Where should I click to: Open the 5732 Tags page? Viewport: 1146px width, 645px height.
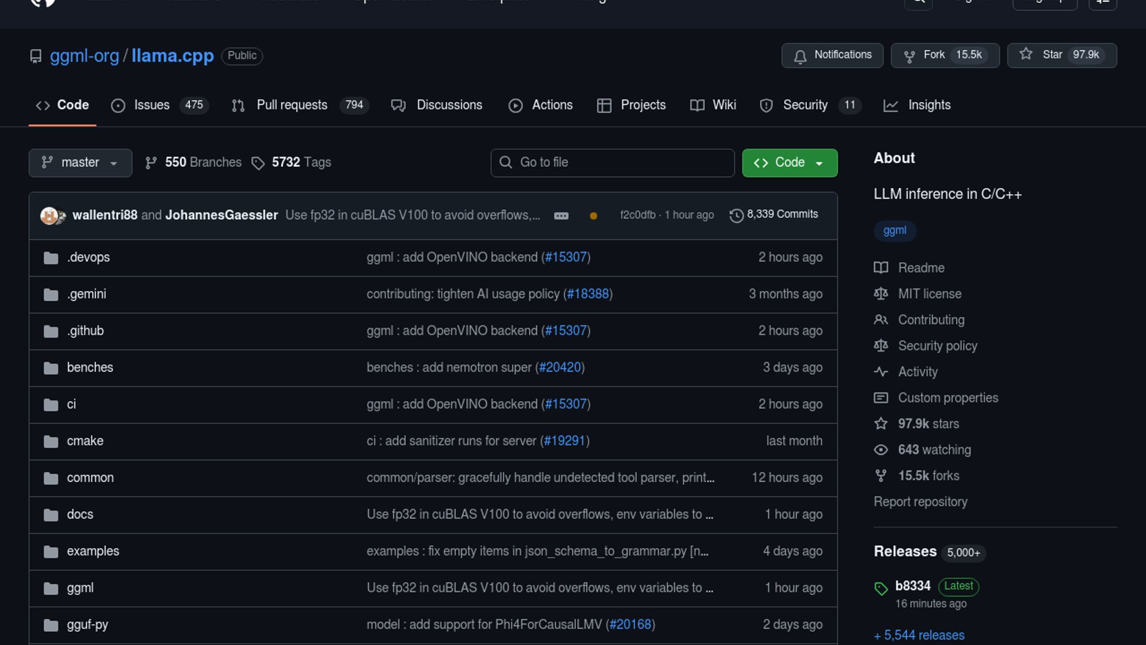(291, 162)
